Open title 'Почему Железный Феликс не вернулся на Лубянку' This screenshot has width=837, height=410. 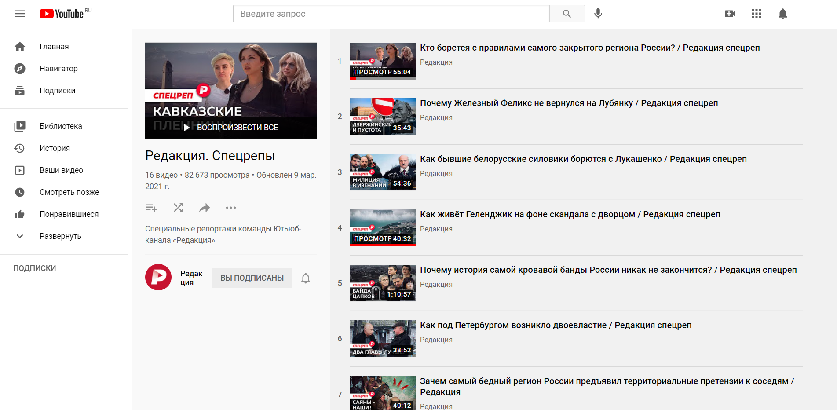569,103
